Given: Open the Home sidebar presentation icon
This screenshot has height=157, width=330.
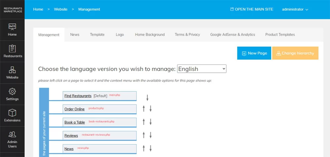Looking at the screenshot, I should click(x=12, y=27).
